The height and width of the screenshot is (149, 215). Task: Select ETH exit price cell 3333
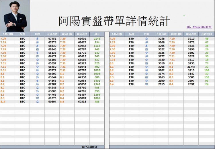191,46
